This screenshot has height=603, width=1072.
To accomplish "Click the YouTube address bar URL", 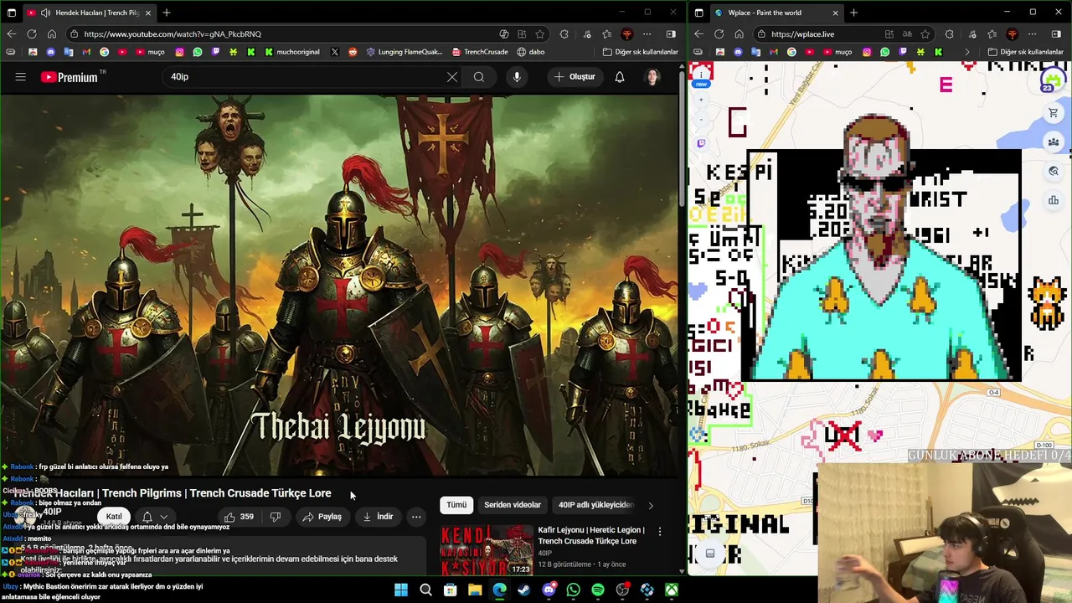I will [173, 34].
